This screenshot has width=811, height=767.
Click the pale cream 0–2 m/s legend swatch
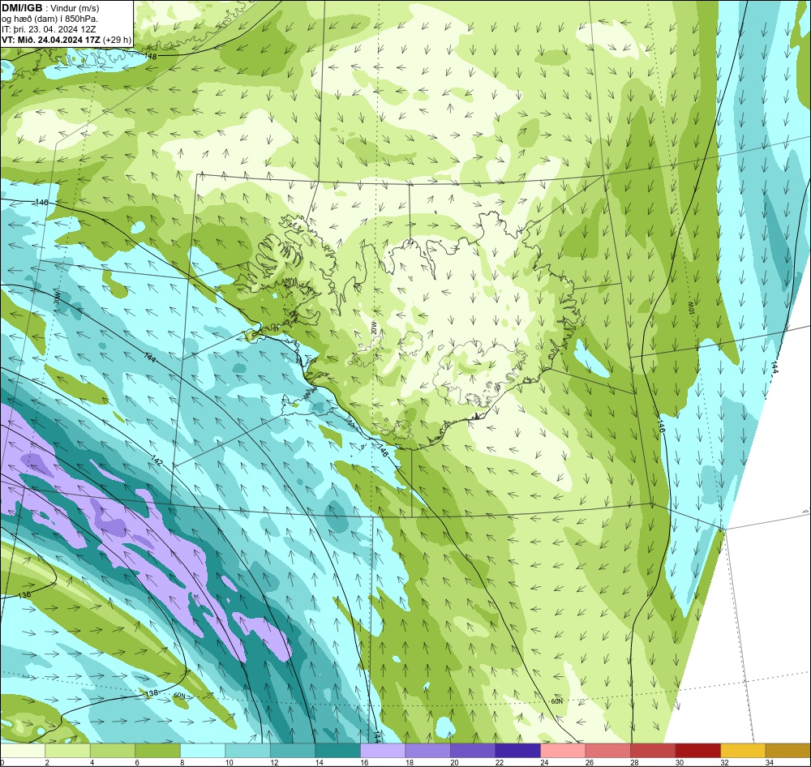coord(23,751)
